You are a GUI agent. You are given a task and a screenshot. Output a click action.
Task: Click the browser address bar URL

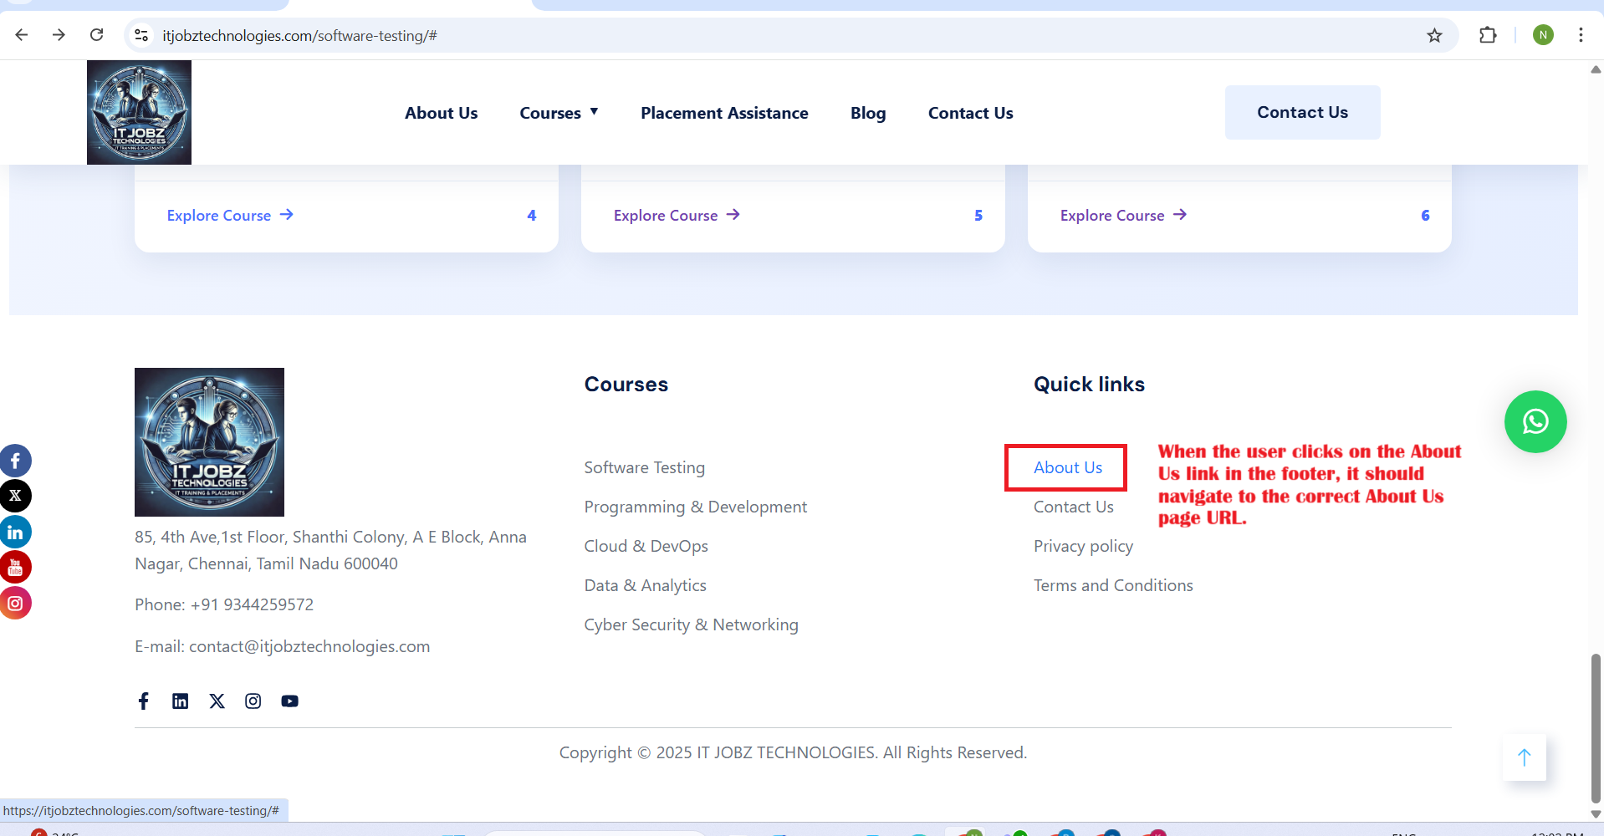[x=299, y=36]
